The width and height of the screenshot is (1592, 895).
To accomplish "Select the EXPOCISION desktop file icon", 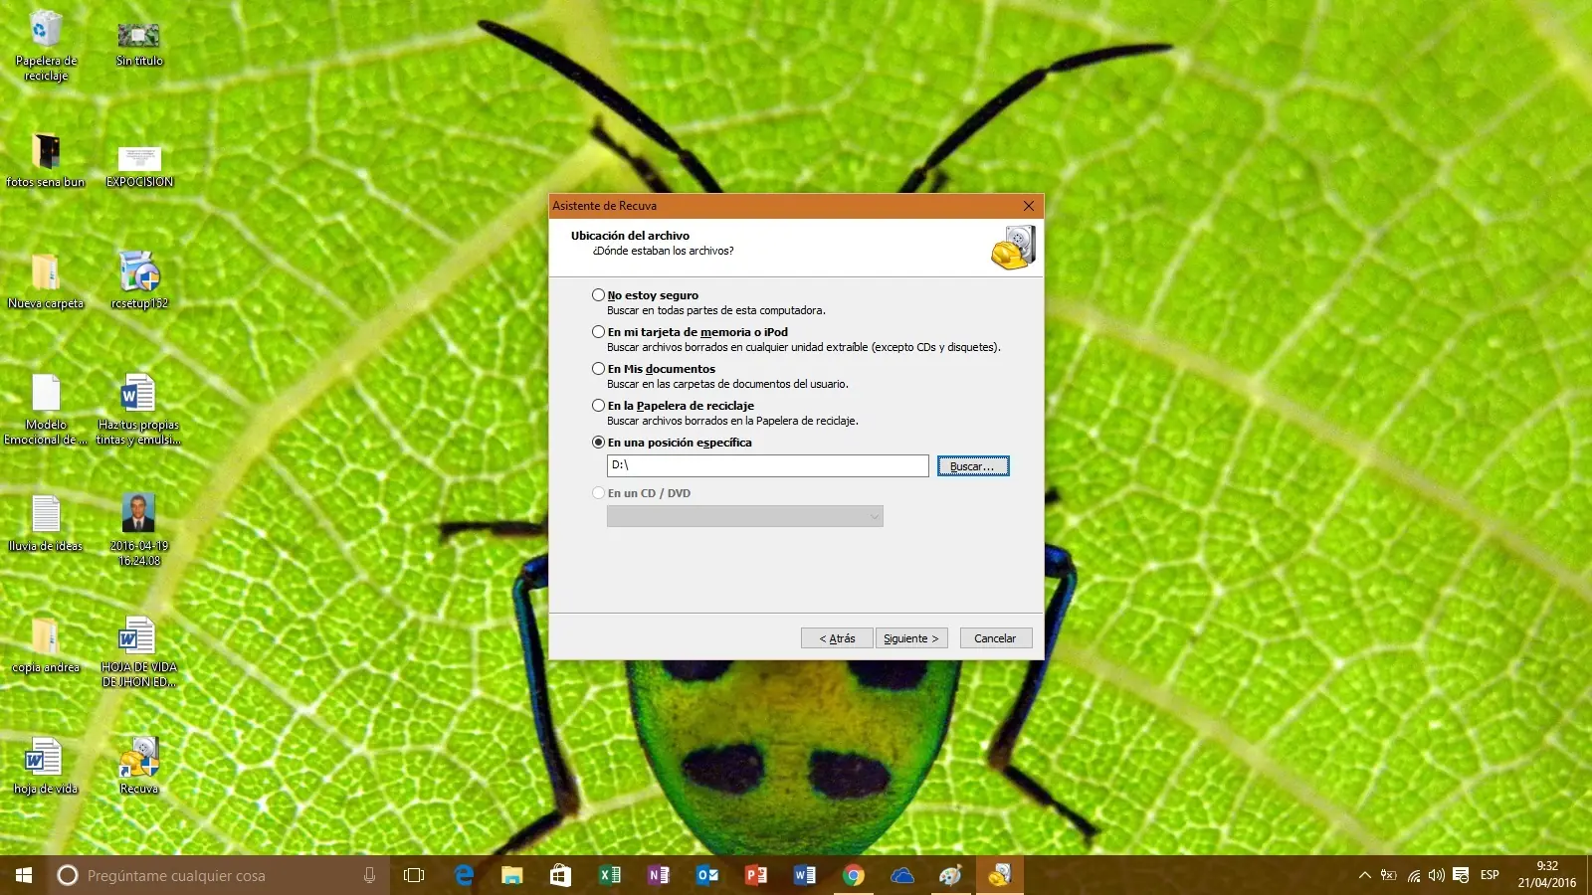I will [139, 164].
